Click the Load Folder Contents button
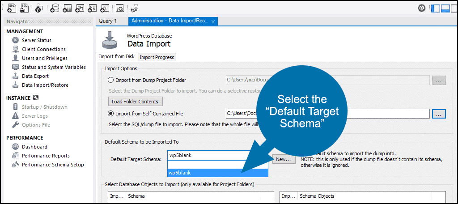 (135, 102)
